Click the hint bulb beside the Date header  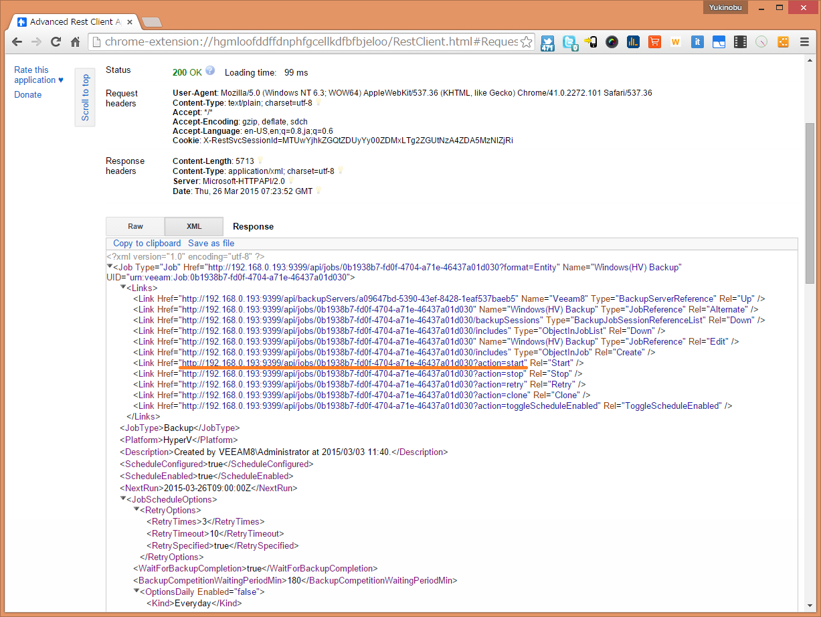[318, 191]
